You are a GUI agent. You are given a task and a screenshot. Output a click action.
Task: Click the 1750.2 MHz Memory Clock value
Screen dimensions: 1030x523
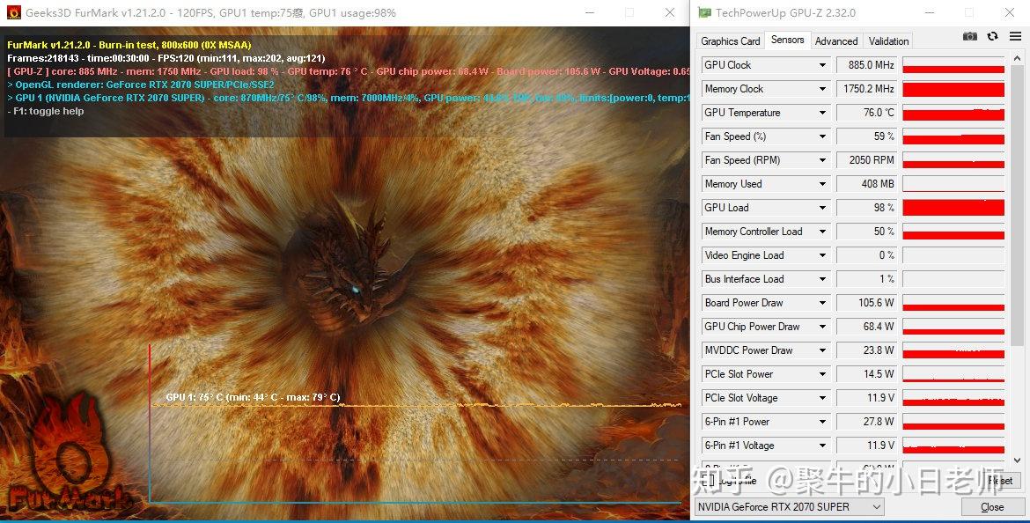[866, 89]
